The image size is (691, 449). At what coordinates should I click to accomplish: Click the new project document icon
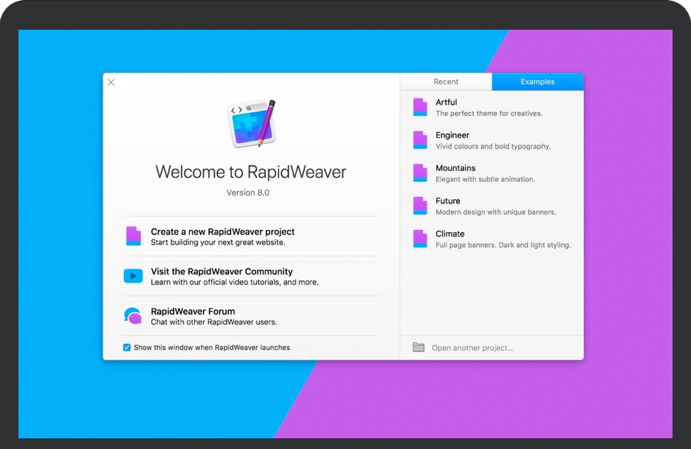click(133, 236)
